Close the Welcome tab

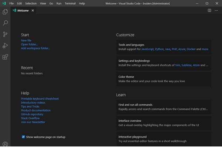coord(33,10)
